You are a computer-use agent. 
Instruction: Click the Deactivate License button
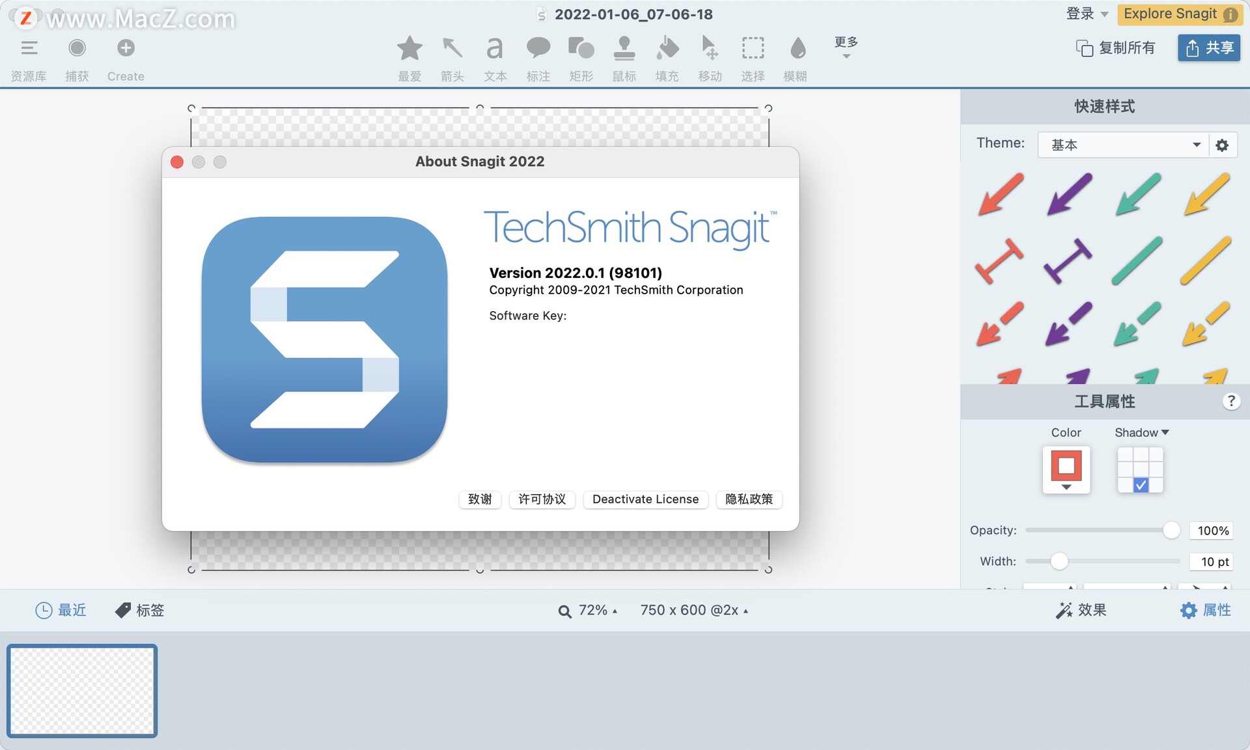coord(645,499)
